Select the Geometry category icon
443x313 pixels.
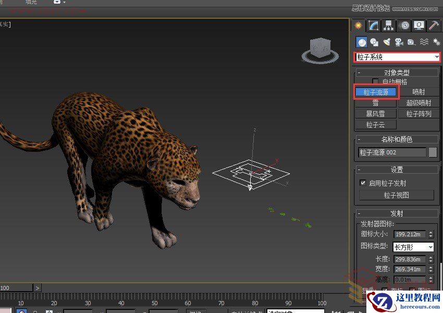coord(361,42)
